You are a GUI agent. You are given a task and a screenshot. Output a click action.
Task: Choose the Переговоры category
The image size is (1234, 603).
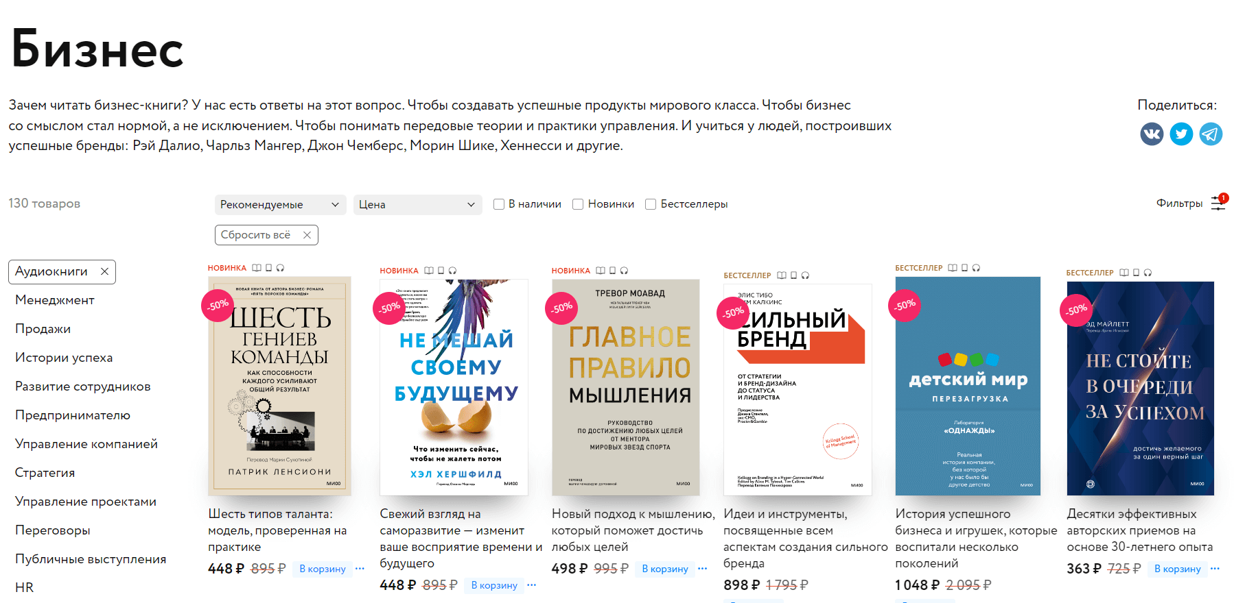[x=53, y=530]
